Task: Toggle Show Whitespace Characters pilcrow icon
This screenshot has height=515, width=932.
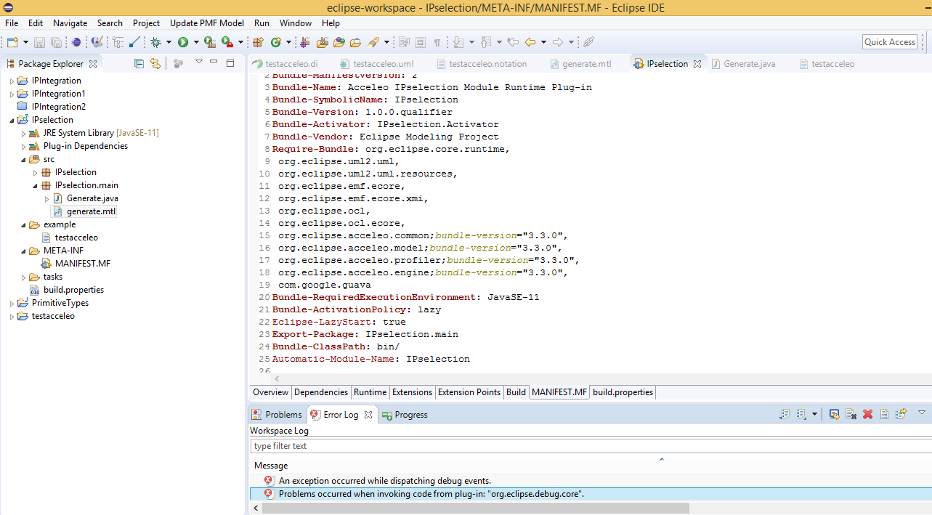Action: click(437, 42)
